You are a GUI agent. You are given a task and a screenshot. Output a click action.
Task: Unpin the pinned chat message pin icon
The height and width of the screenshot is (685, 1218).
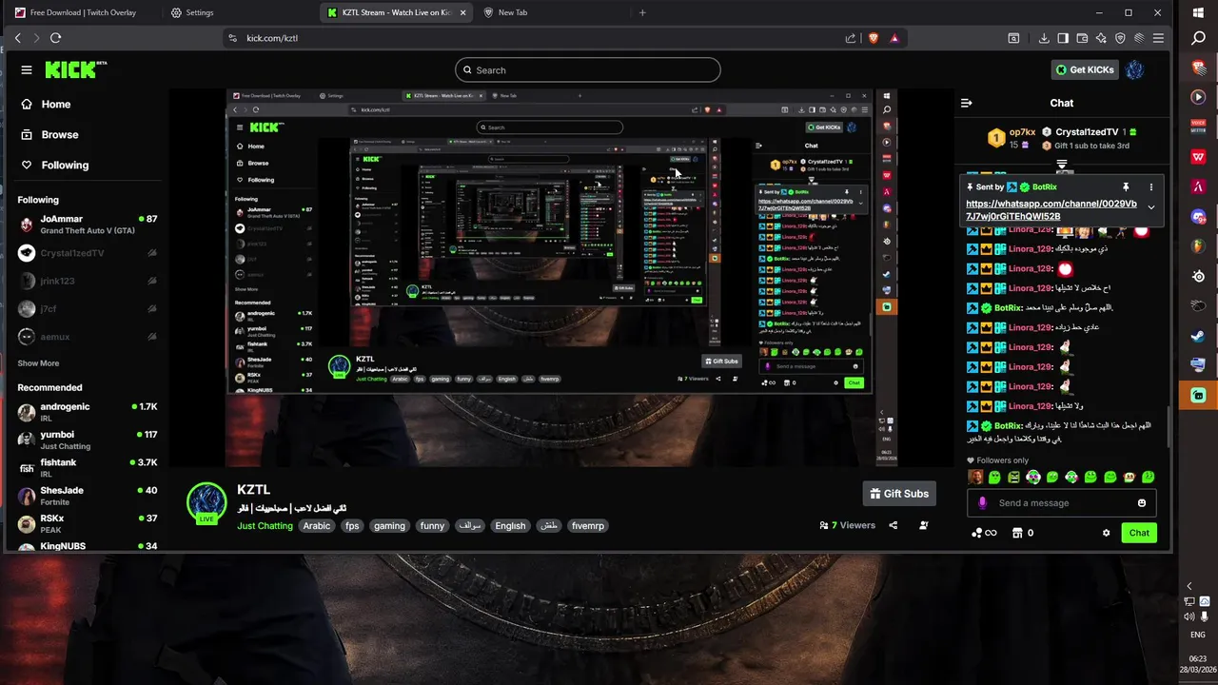pos(1126,187)
